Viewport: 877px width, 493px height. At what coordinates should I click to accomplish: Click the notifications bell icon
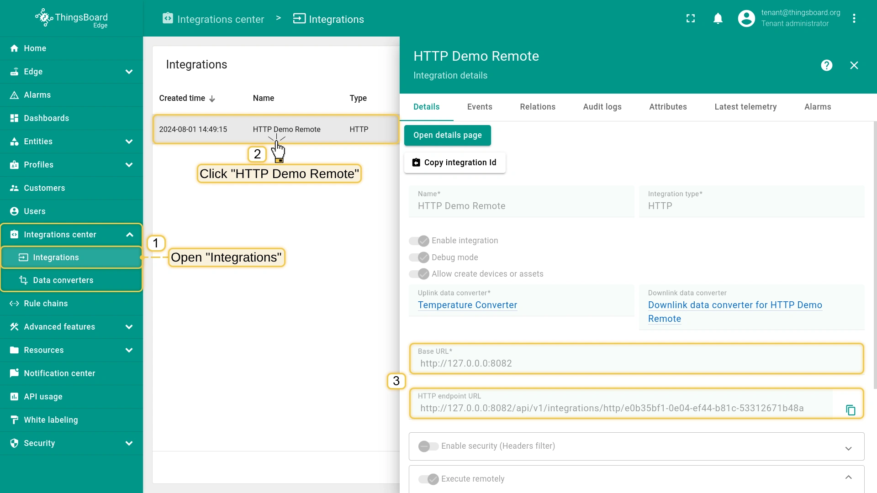pos(718,18)
